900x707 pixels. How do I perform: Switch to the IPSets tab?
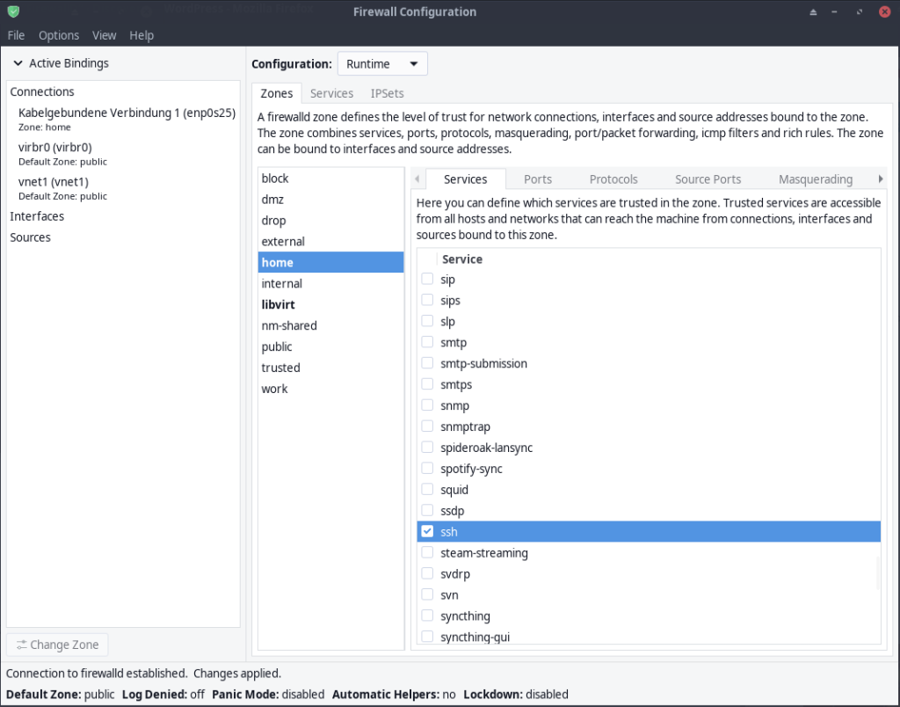387,93
